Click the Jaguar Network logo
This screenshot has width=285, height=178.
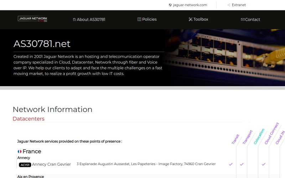[32, 19]
